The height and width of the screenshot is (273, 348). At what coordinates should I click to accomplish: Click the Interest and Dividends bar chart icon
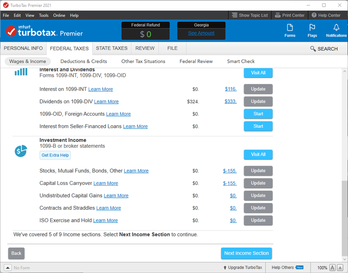pyautogui.click(x=21, y=72)
